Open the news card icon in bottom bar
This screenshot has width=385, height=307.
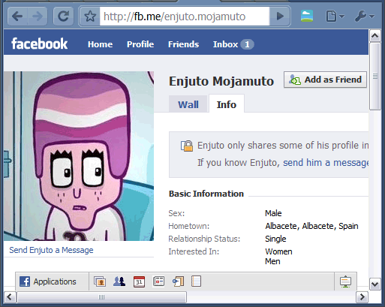pyautogui.click(x=158, y=281)
